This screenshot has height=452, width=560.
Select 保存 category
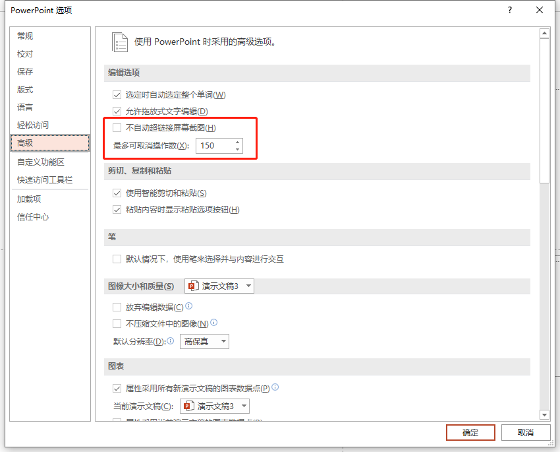point(50,72)
